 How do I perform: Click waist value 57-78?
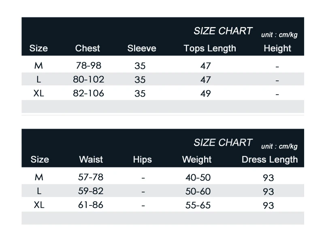coord(91,177)
